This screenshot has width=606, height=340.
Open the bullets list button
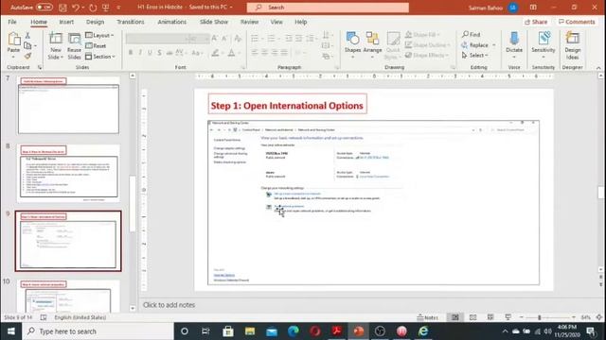pos(255,38)
